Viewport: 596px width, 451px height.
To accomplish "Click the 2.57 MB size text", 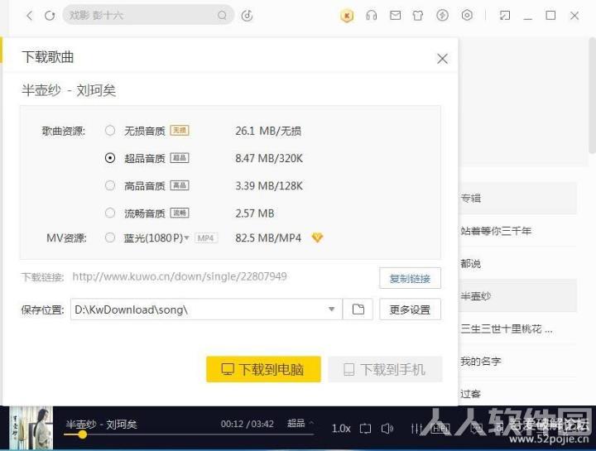I will 255,214.
